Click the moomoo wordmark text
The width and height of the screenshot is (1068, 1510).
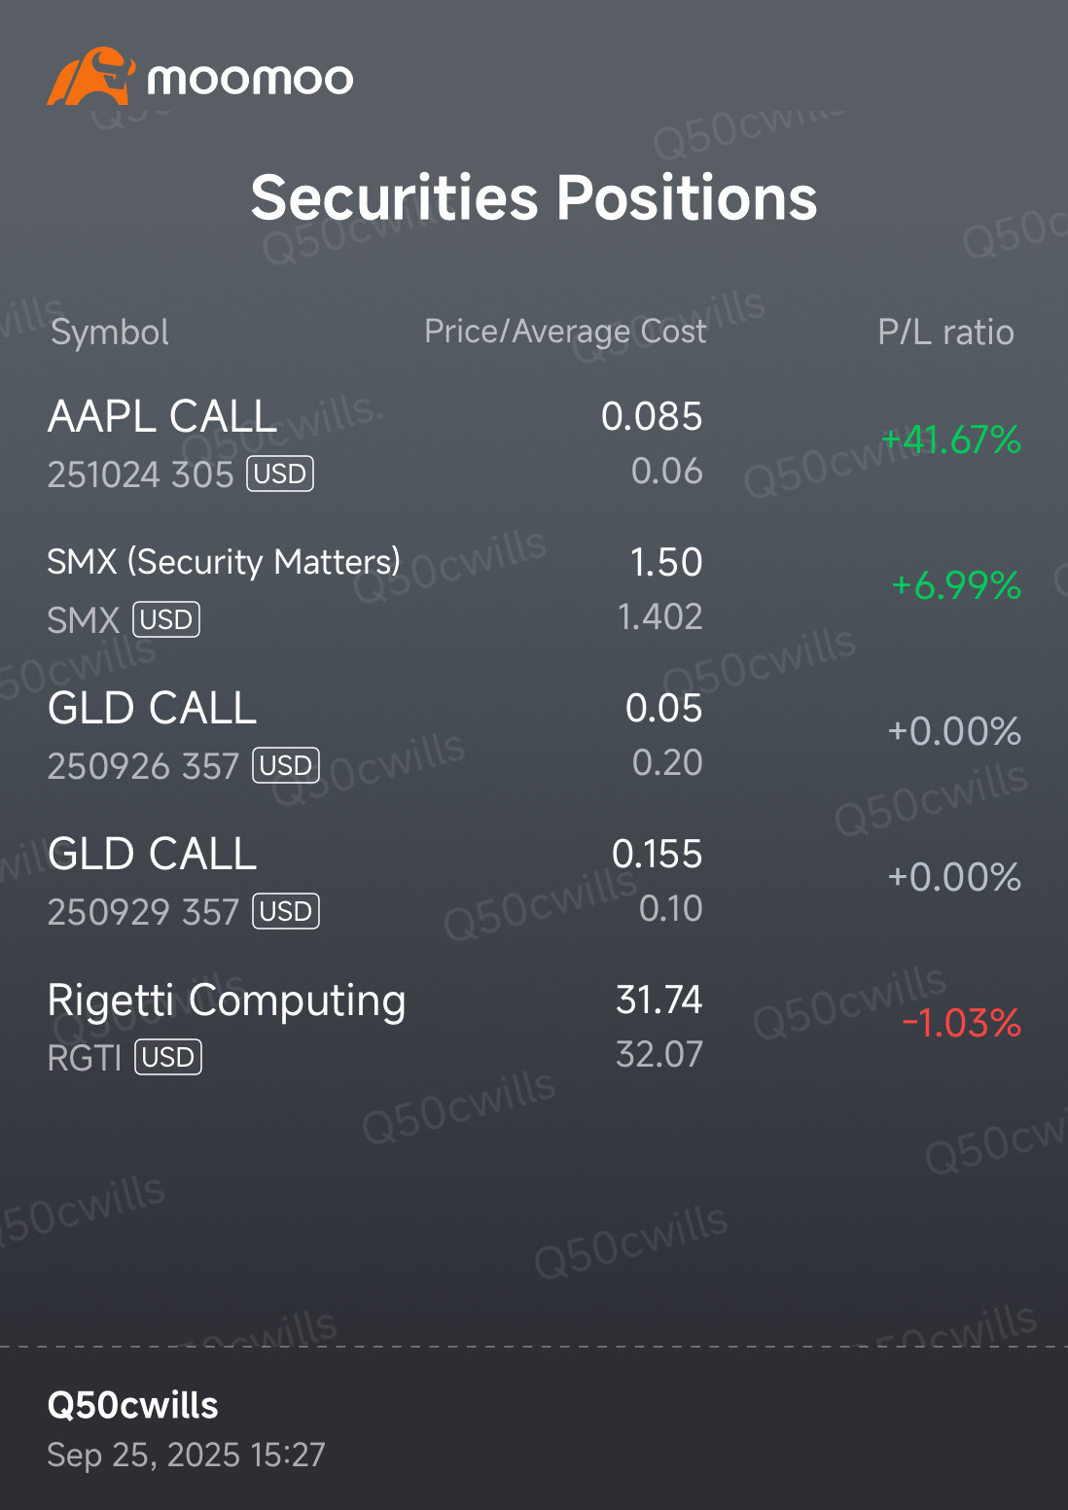(x=250, y=80)
